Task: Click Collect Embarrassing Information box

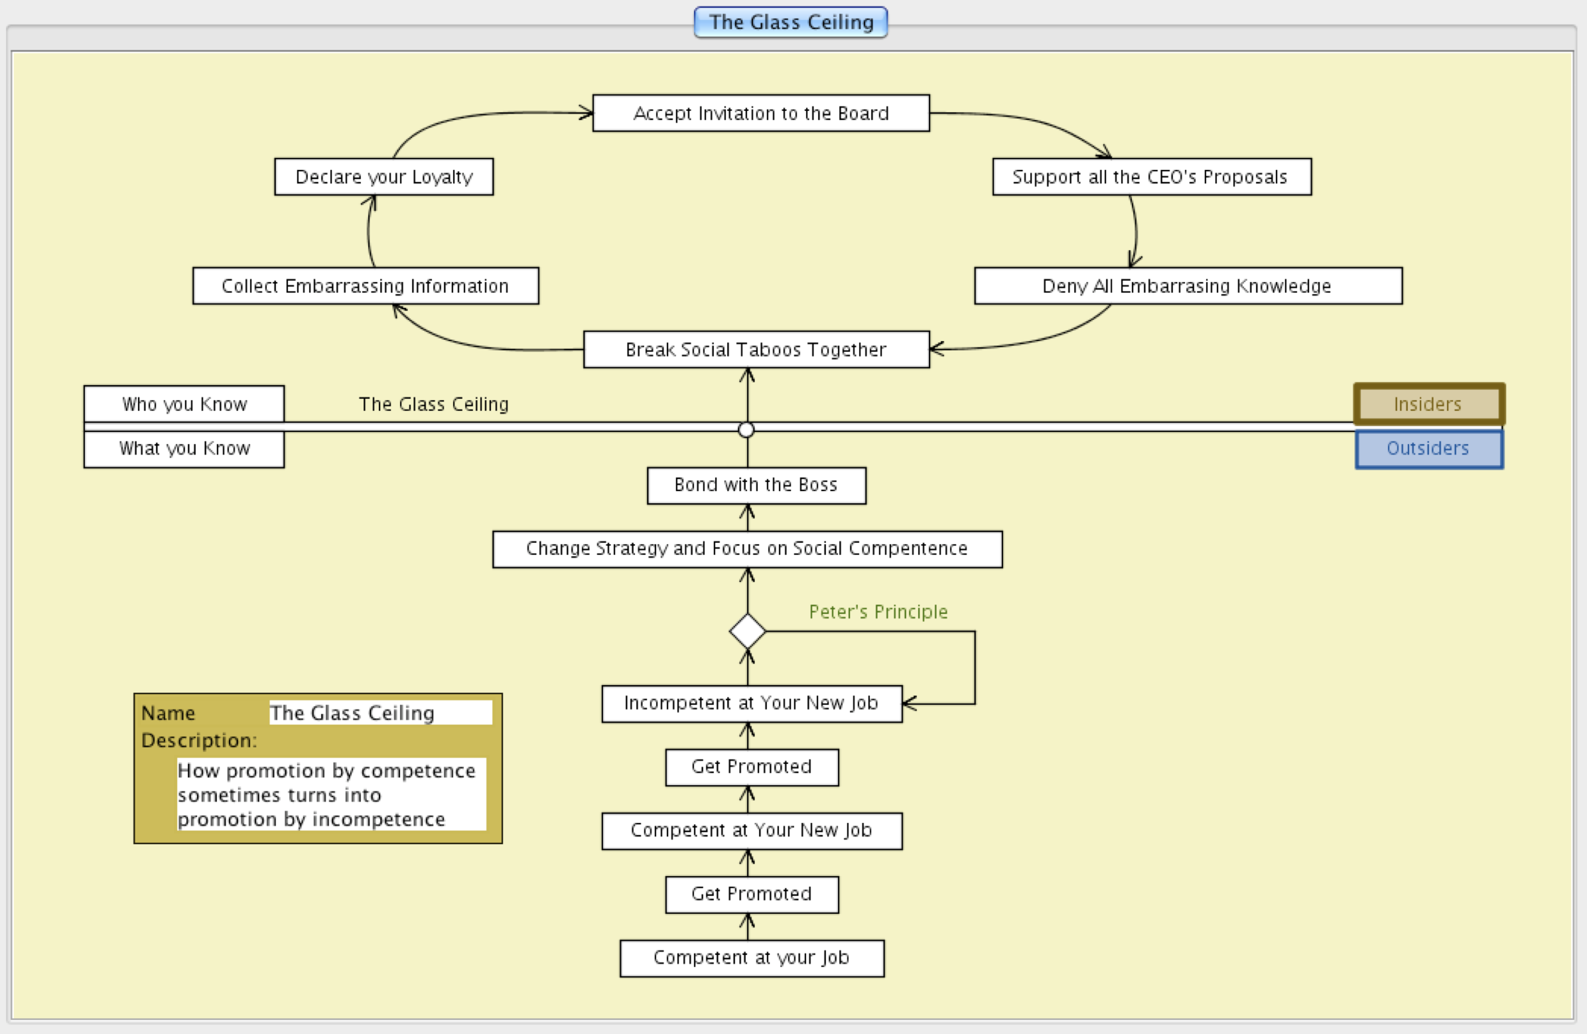Action: (x=366, y=286)
